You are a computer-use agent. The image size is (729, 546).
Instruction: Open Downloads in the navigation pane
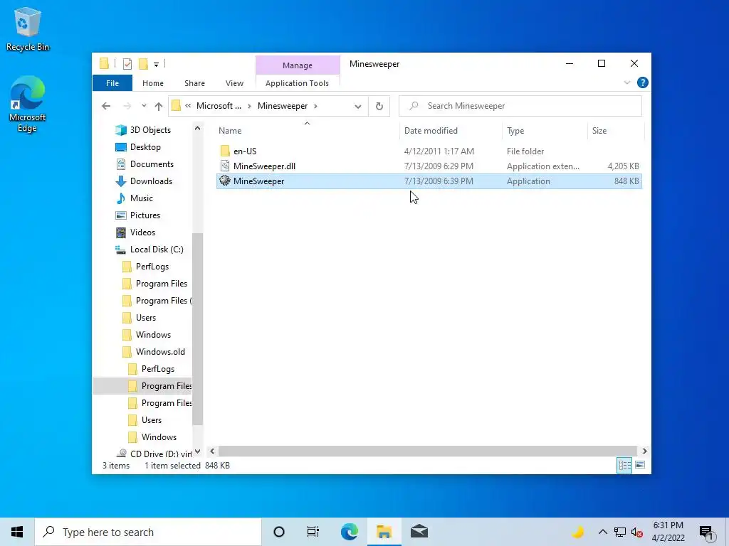(144, 181)
